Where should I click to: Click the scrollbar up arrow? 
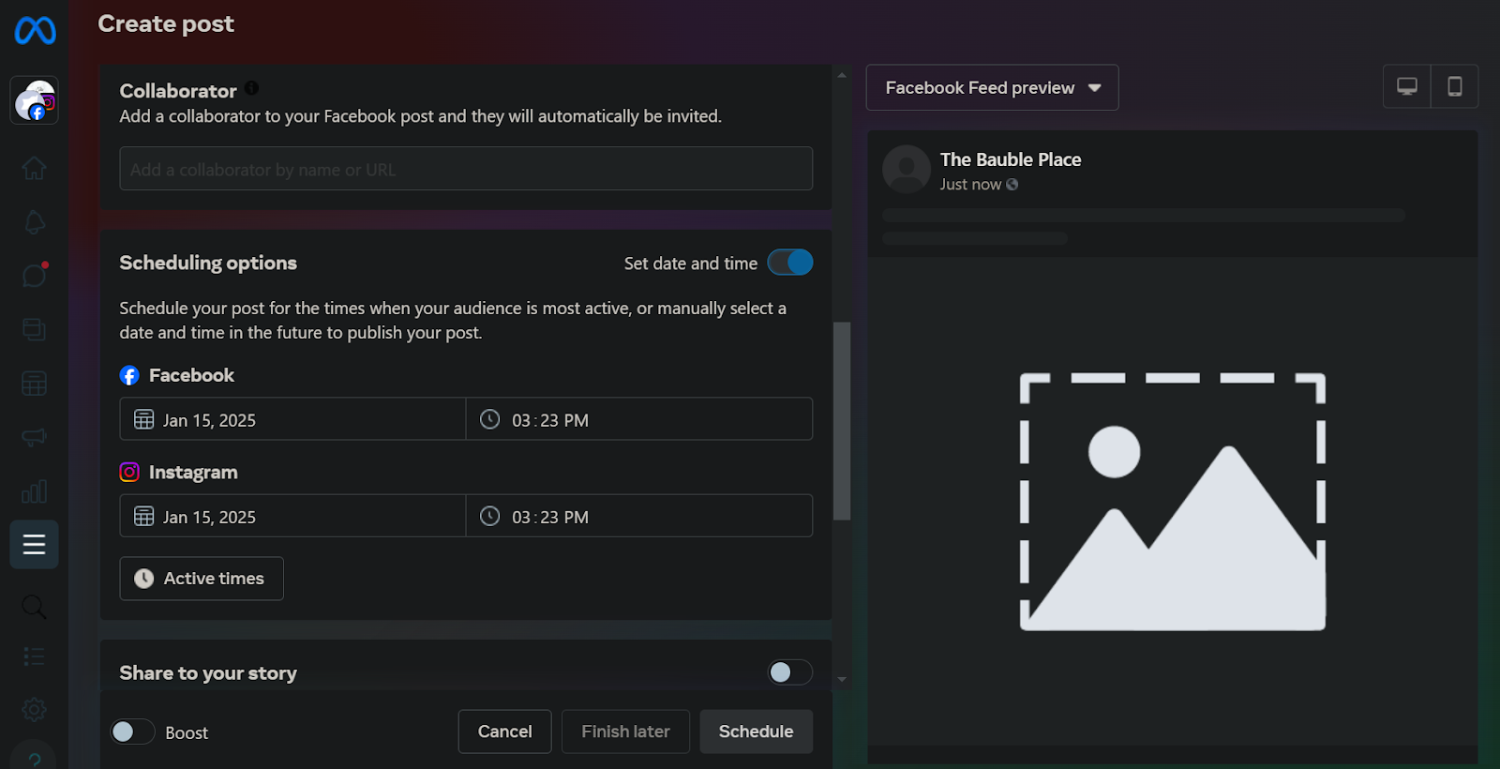pyautogui.click(x=842, y=75)
